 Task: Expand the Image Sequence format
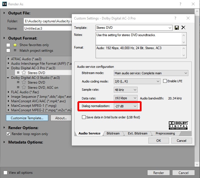(x=9, y=96)
